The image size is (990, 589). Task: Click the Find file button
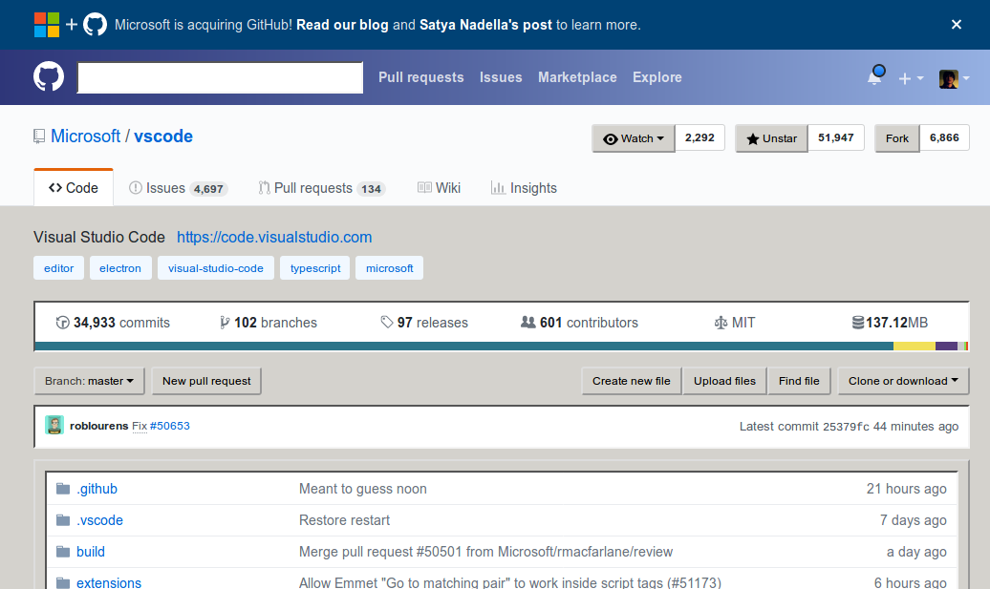(x=799, y=381)
